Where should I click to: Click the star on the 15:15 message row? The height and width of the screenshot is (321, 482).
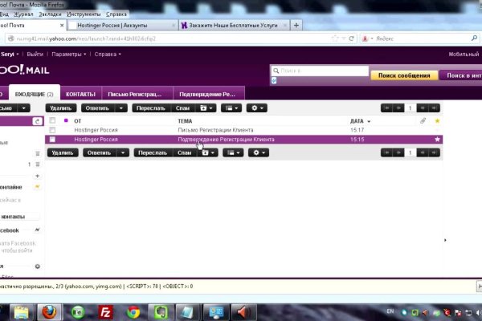pos(437,140)
